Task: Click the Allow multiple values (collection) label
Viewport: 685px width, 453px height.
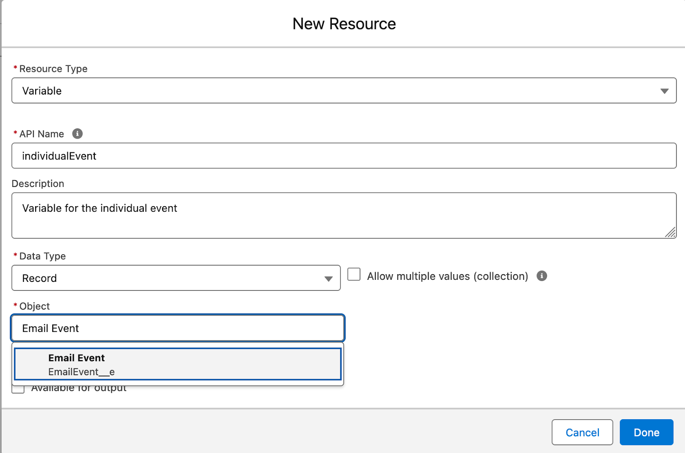Action: [x=447, y=276]
